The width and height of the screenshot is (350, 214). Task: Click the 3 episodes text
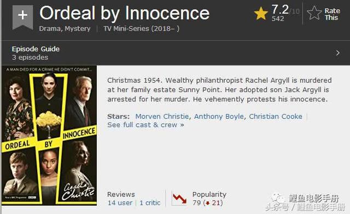pyautogui.click(x=30, y=57)
